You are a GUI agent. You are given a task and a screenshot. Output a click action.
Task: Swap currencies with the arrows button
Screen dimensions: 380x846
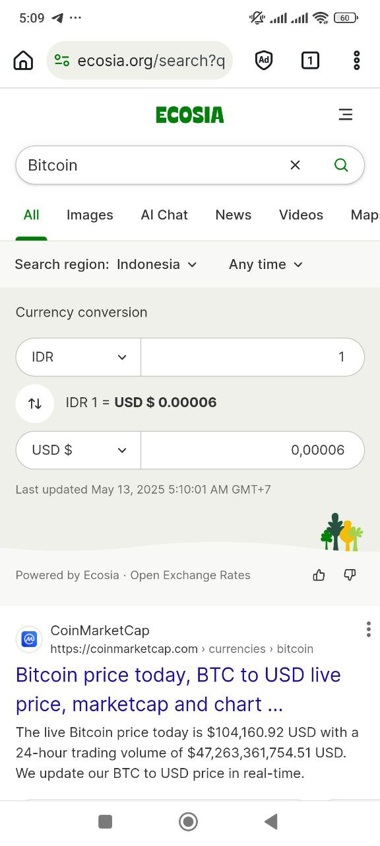tap(35, 403)
